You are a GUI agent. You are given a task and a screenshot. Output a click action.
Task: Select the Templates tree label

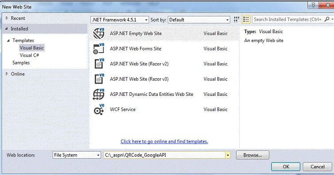click(23, 40)
